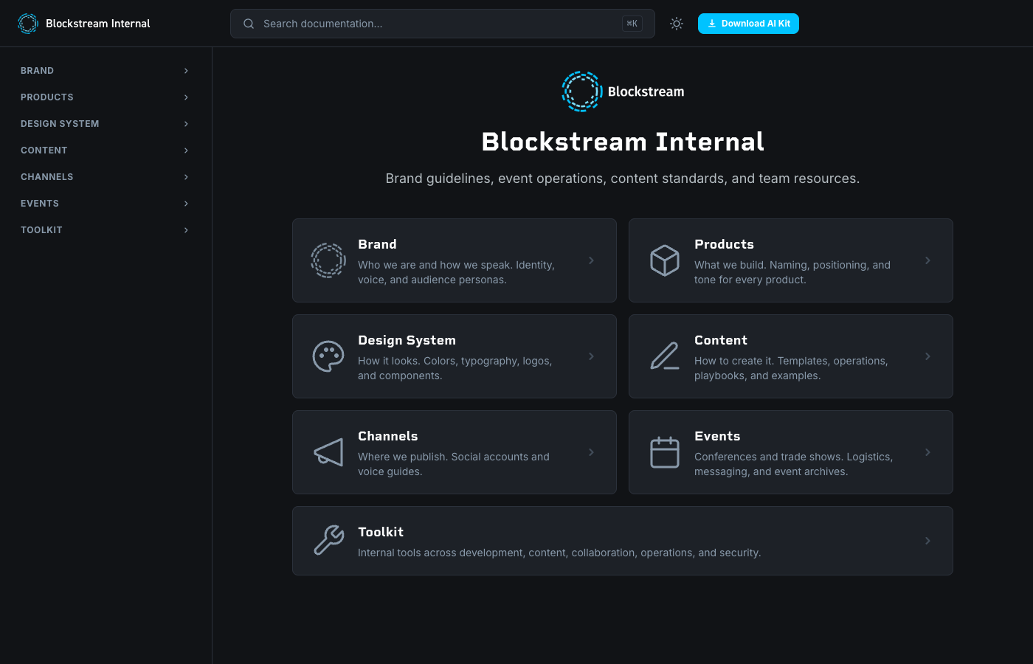1033x664 pixels.
Task: Expand the Content sidebar chevron
Action: pyautogui.click(x=186, y=151)
